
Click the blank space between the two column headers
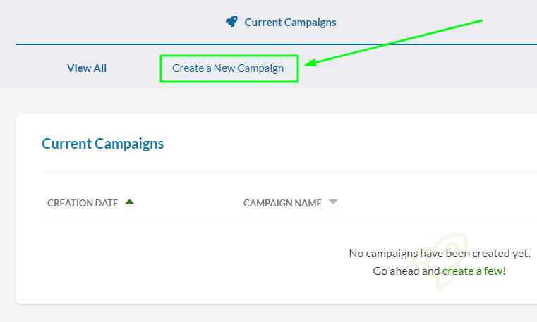click(187, 203)
